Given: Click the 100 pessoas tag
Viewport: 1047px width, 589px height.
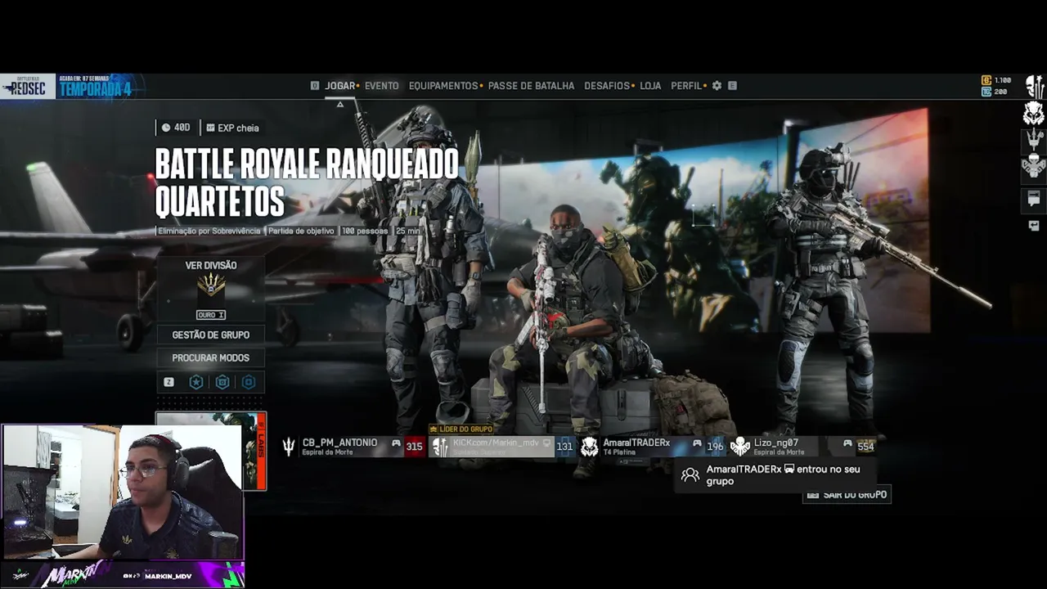Looking at the screenshot, I should pyautogui.click(x=365, y=232).
